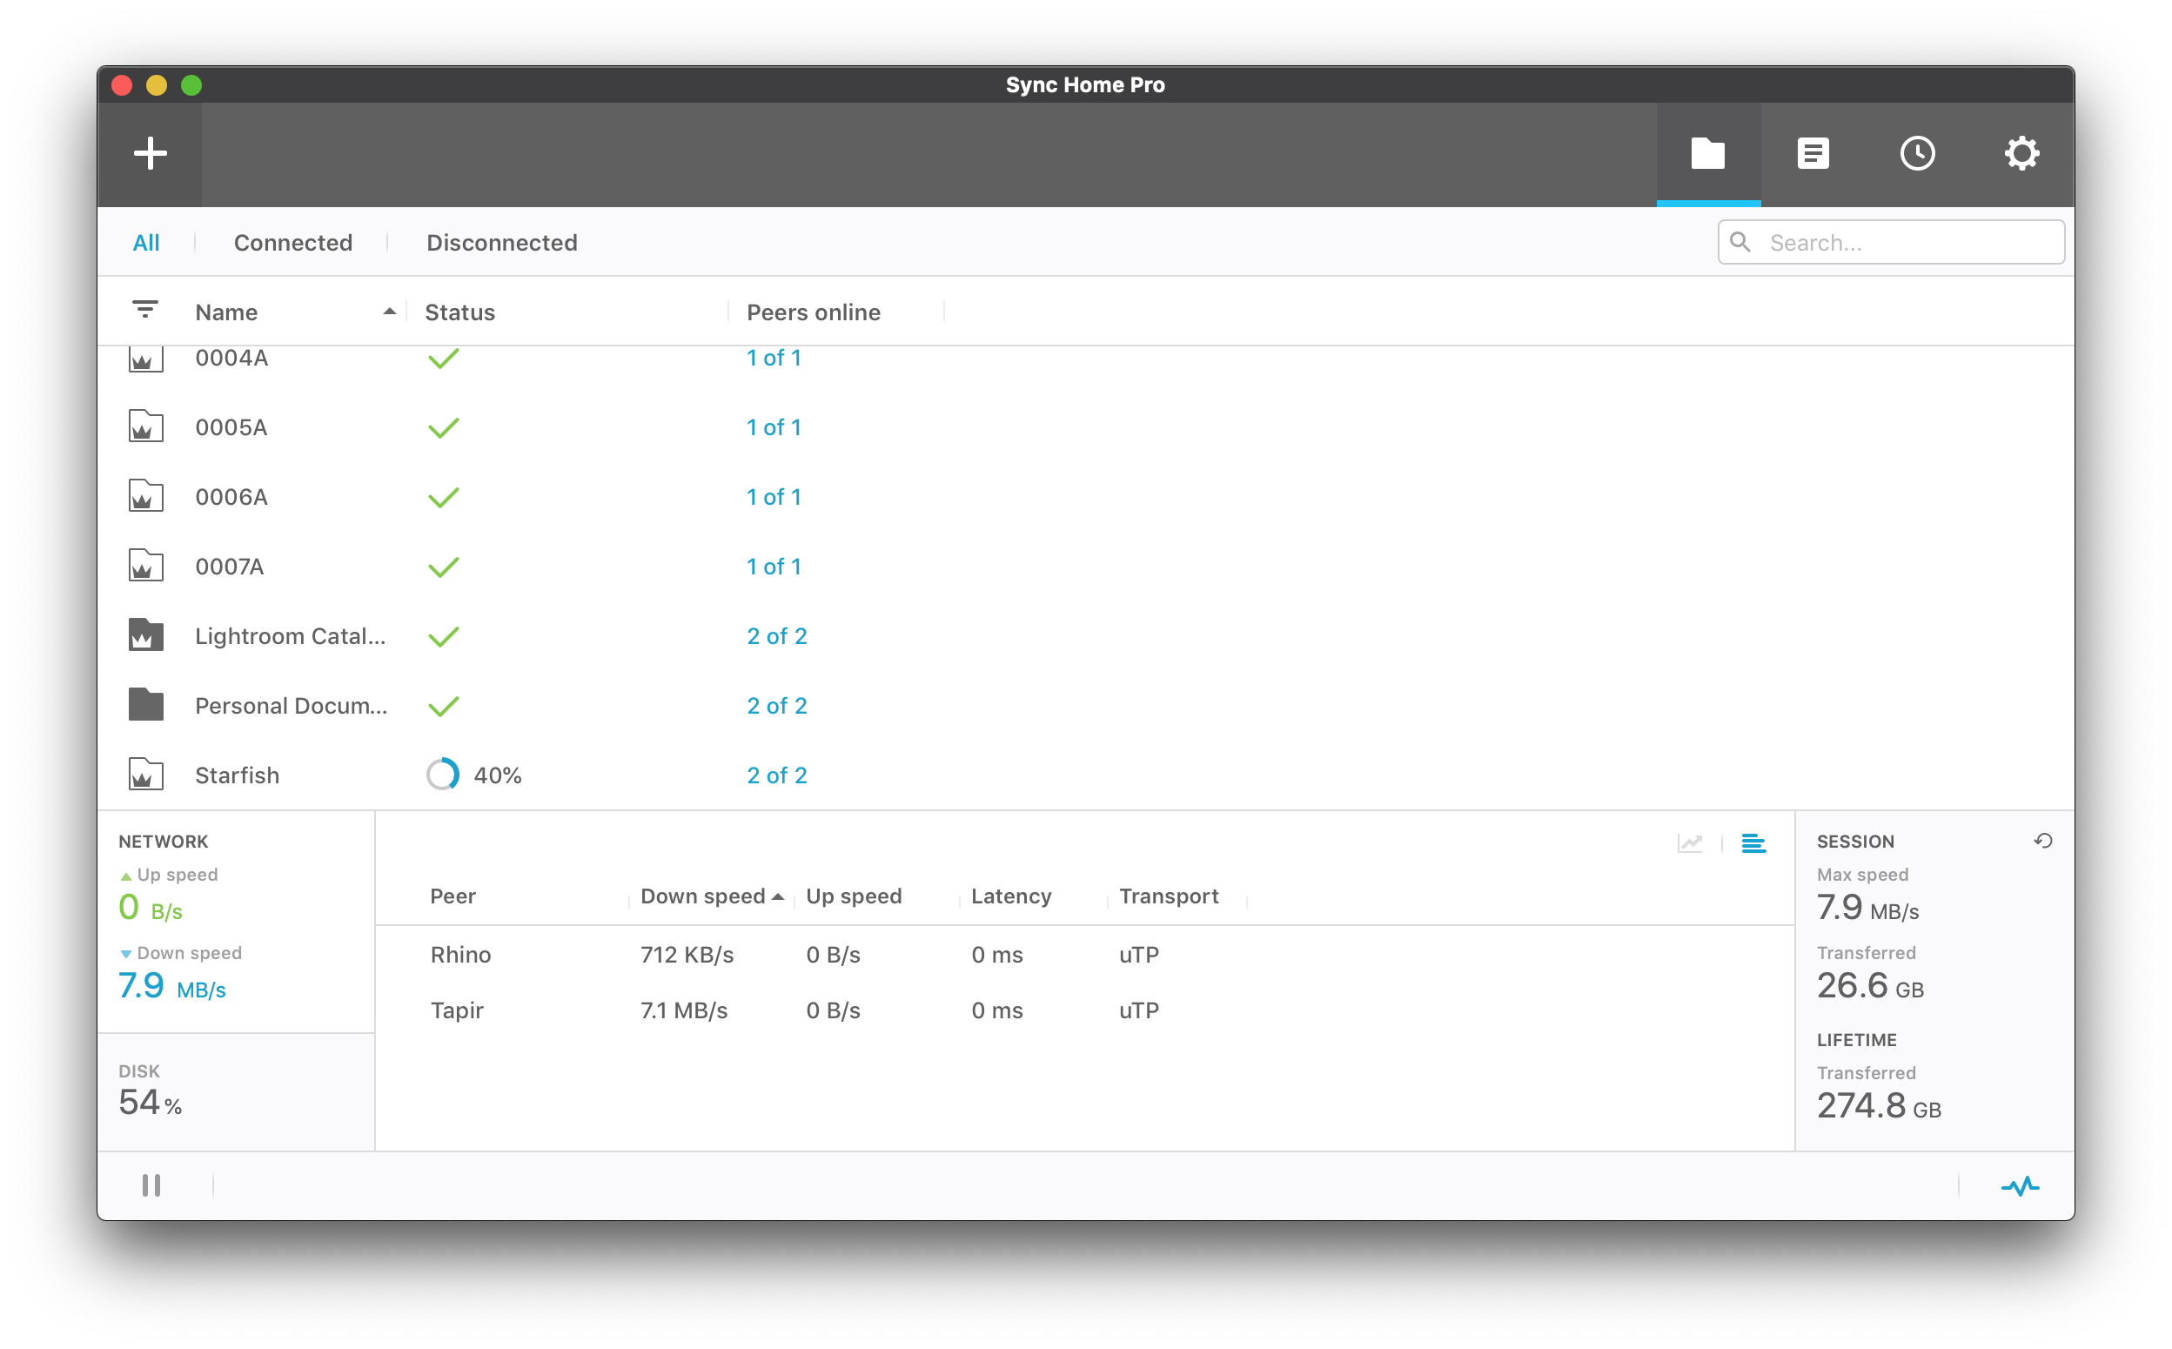
Task: Open Settings gear icon
Action: 2021,153
